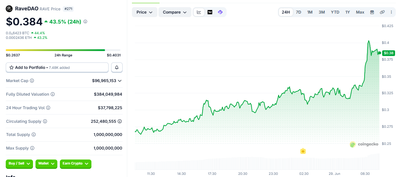Click the $37,798,225 trading volume value
Viewport: 399px width, 177px height.
(110, 108)
